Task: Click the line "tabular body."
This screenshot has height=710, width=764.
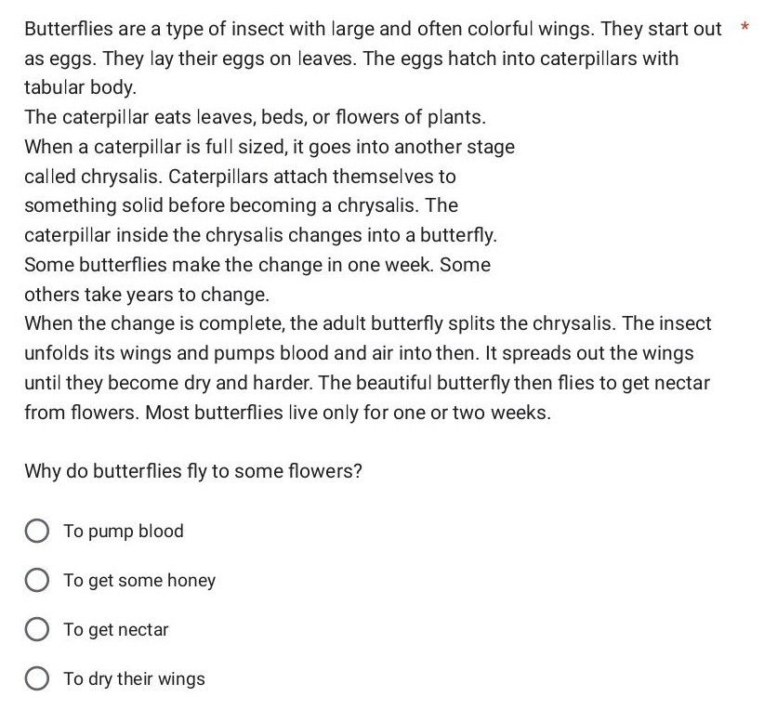Action: click(81, 88)
